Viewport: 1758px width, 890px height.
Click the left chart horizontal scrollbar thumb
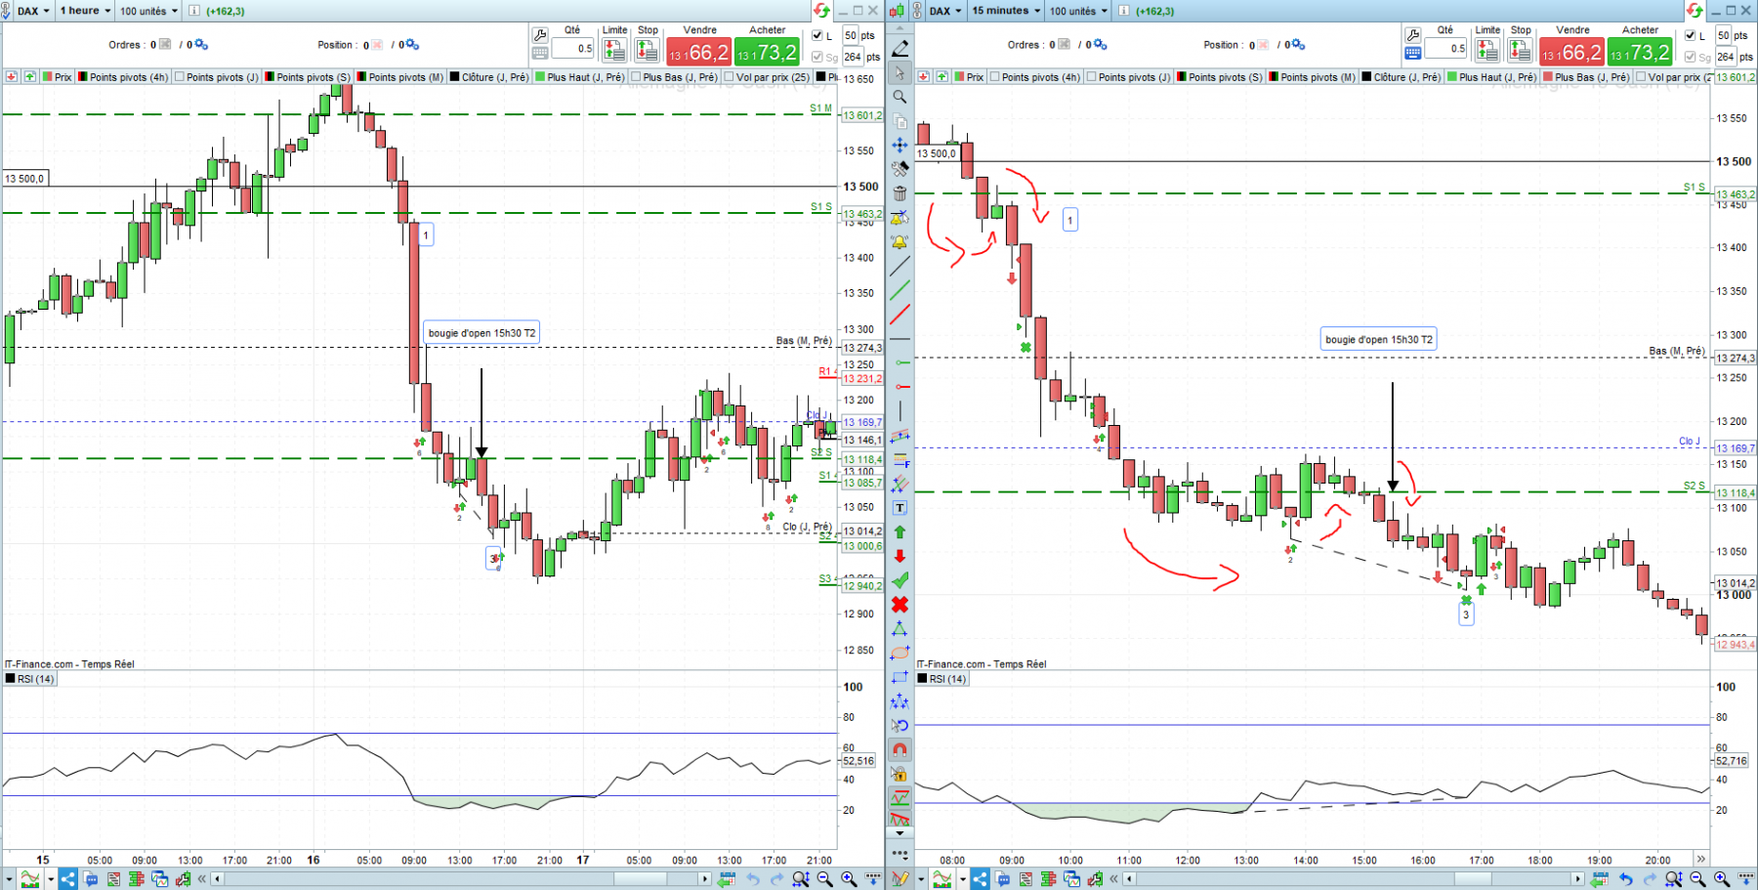tap(640, 879)
